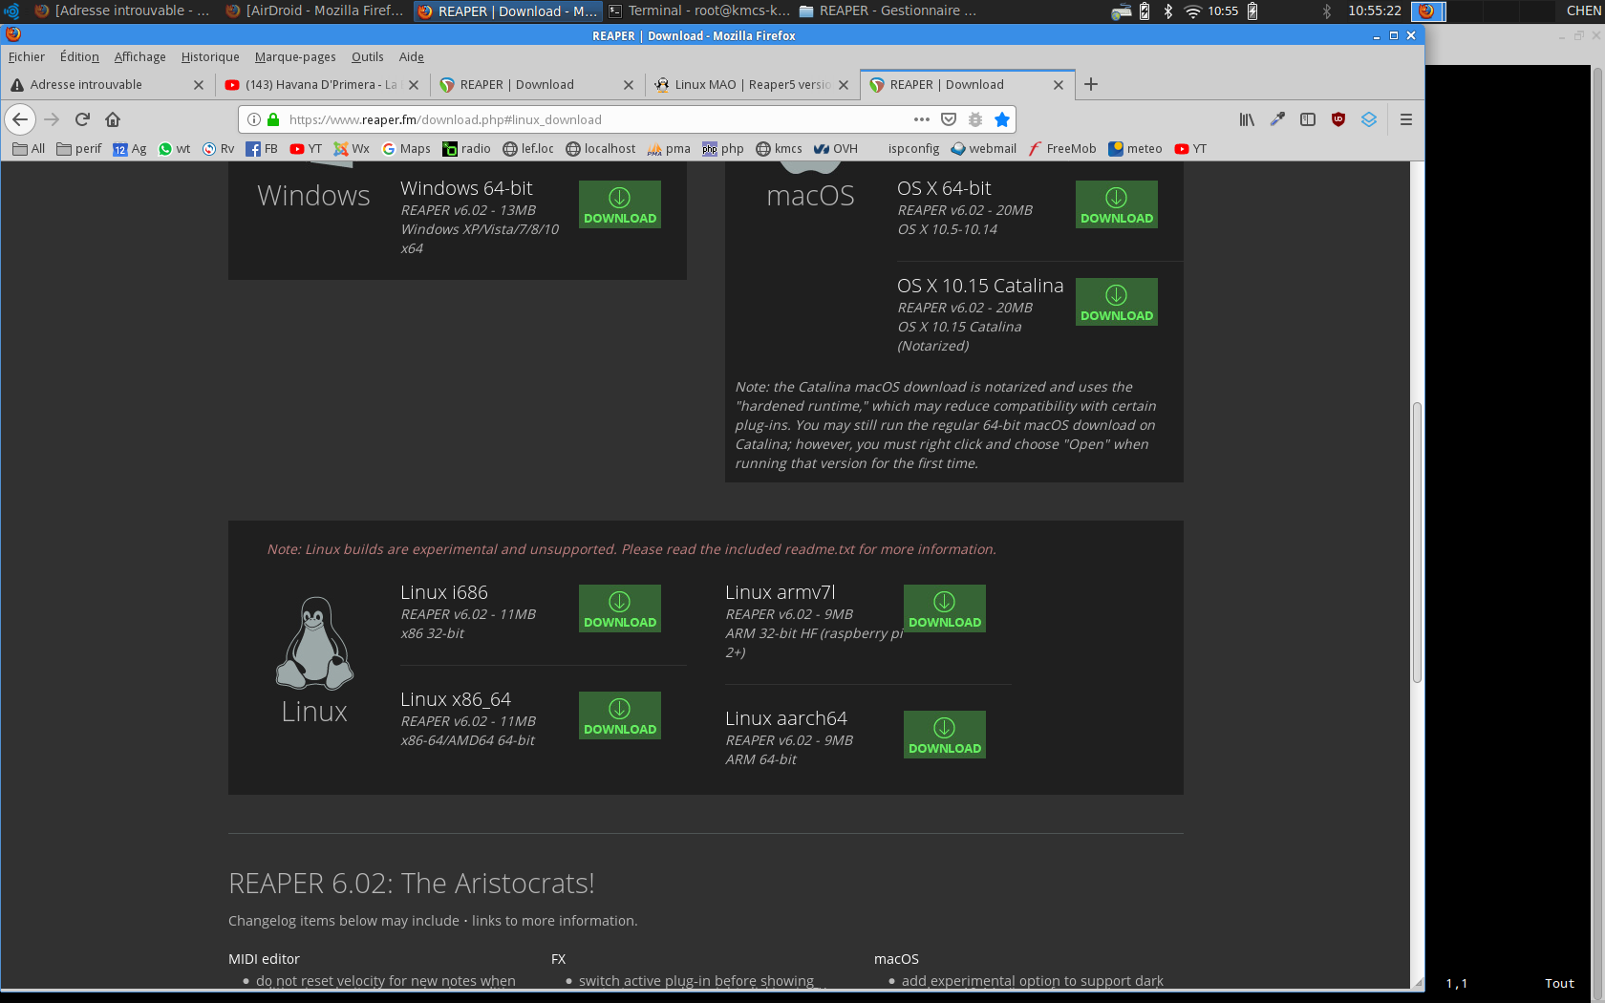The image size is (1605, 1003).
Task: Close the Adresse introuvable browser tab
Action: [199, 85]
